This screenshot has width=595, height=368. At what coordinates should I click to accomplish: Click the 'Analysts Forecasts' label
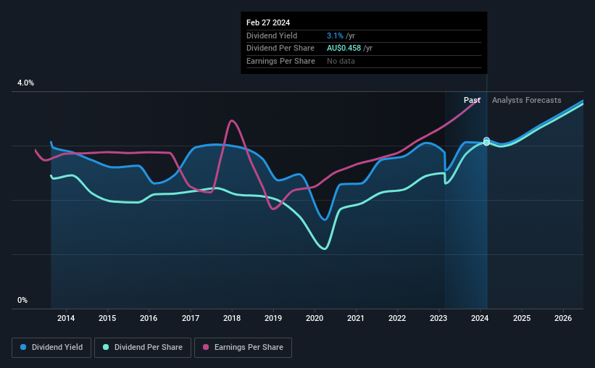click(526, 100)
